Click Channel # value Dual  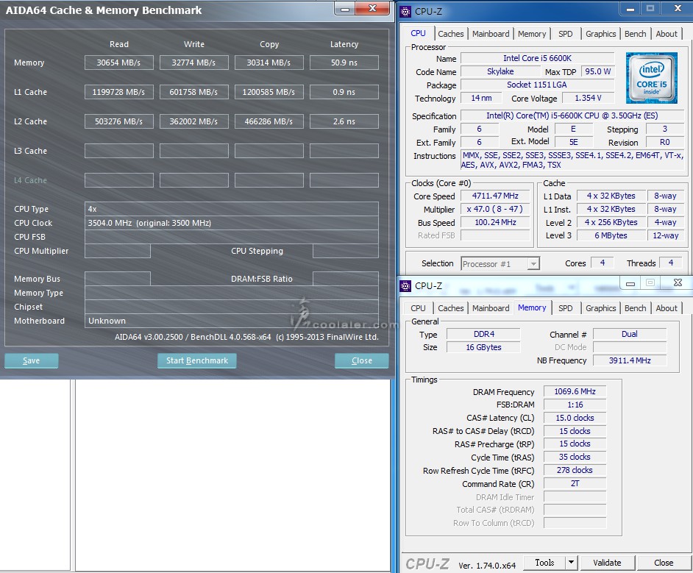click(629, 335)
